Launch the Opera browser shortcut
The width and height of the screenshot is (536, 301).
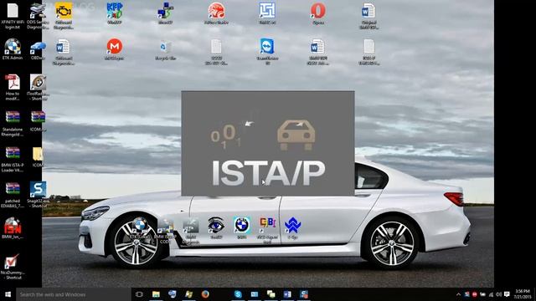pos(318,13)
